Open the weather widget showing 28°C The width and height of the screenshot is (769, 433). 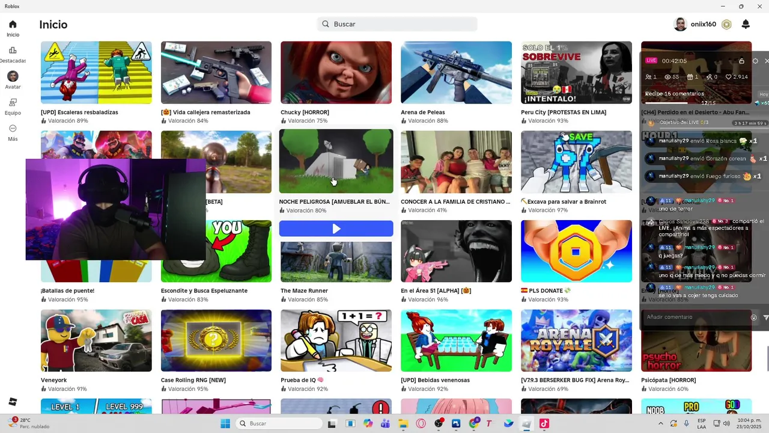[x=28, y=423]
